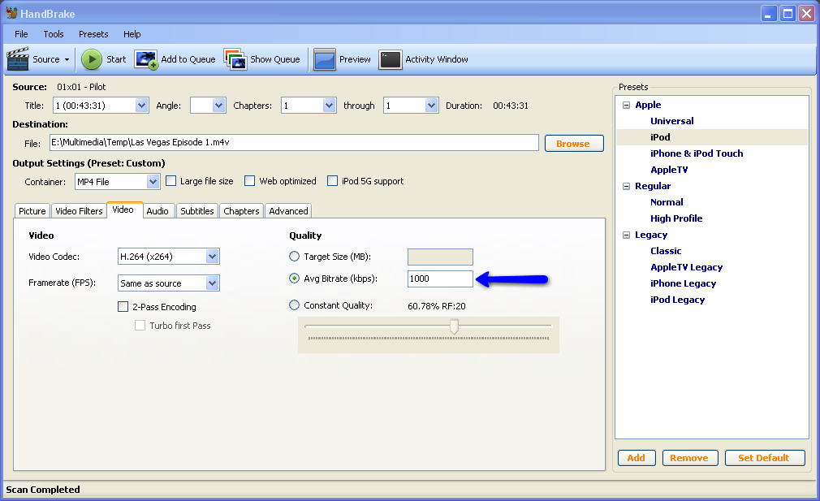This screenshot has height=501, width=820.
Task: Select the Target Size (MB) radio button
Action: 295,257
